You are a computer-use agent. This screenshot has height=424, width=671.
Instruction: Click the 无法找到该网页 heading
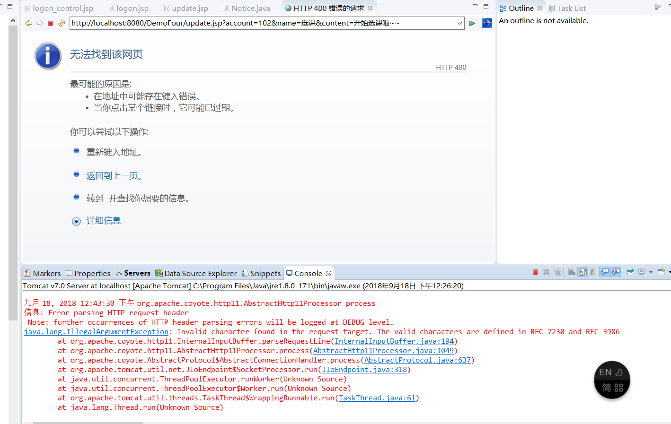[x=106, y=54]
